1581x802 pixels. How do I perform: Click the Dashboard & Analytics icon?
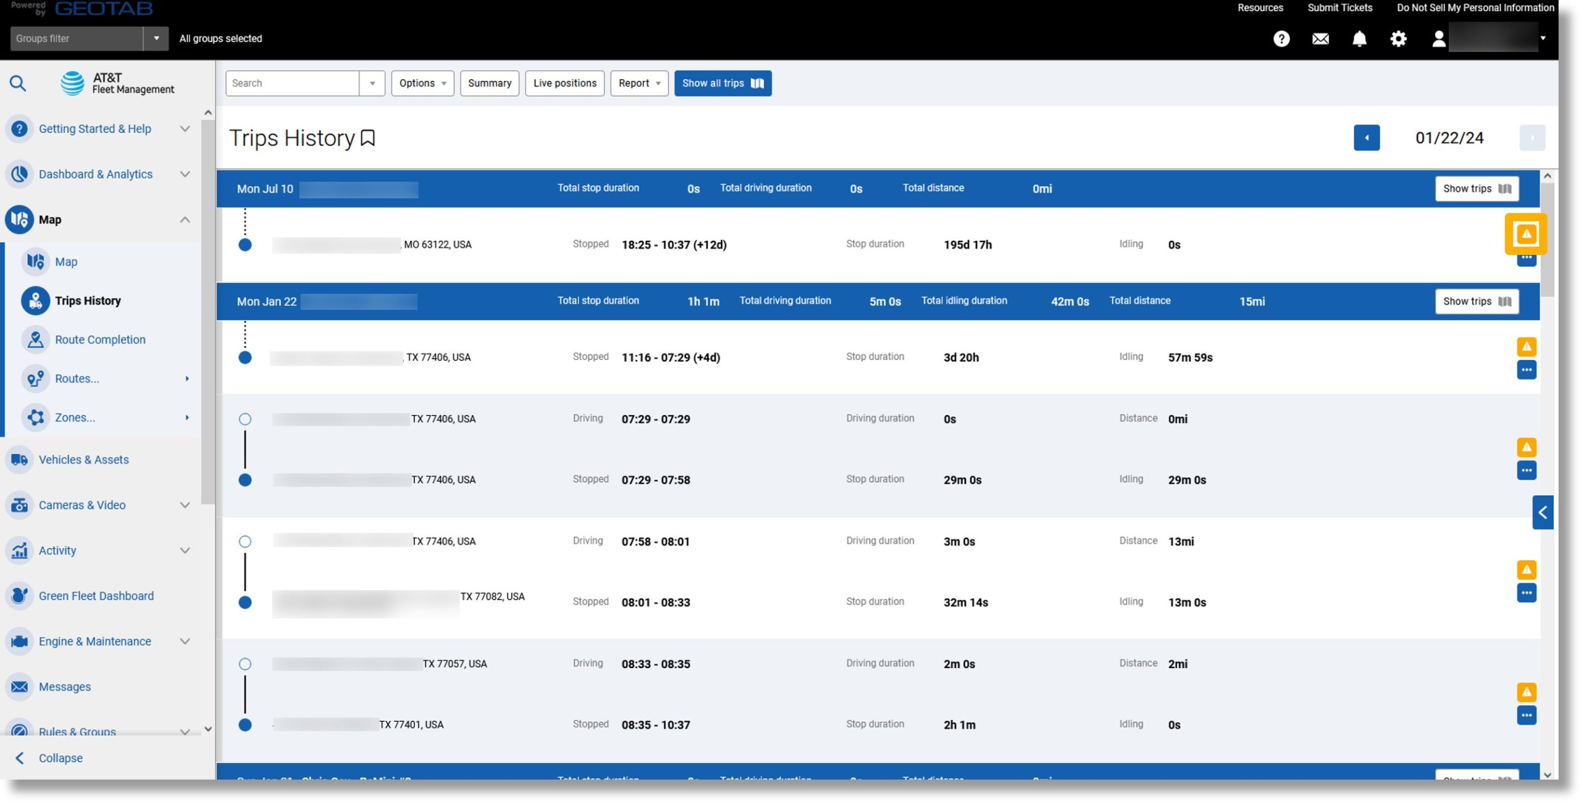[x=19, y=174]
